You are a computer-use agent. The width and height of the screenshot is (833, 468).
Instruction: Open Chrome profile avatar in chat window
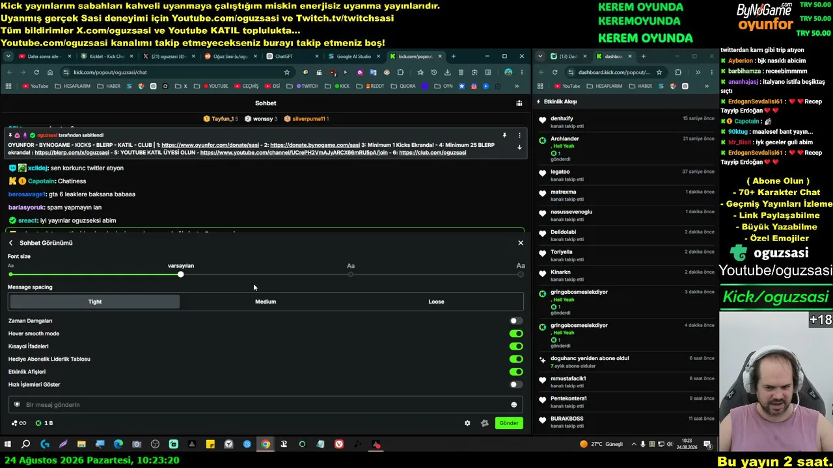tap(508, 72)
